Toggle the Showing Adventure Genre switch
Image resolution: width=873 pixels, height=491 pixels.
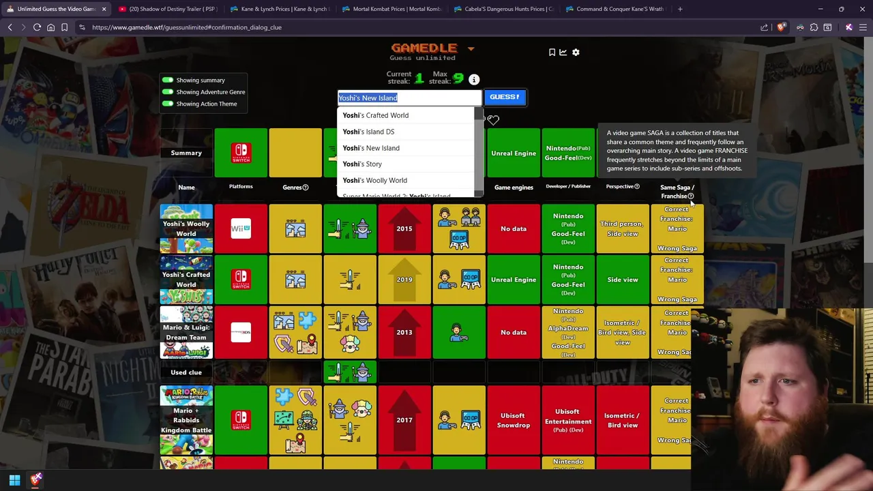click(168, 92)
